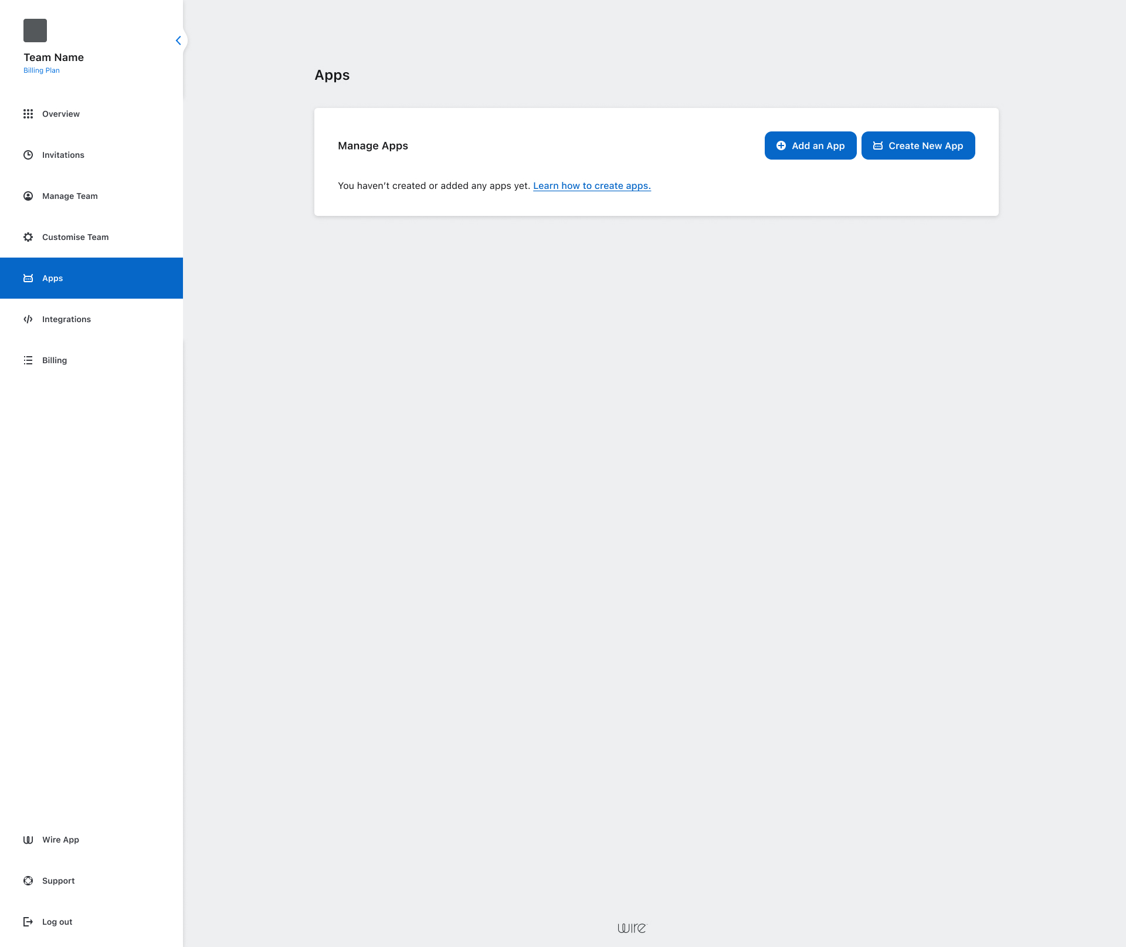Click the Wire App logo icon
Screen dimensions: 1126x947
tap(28, 840)
